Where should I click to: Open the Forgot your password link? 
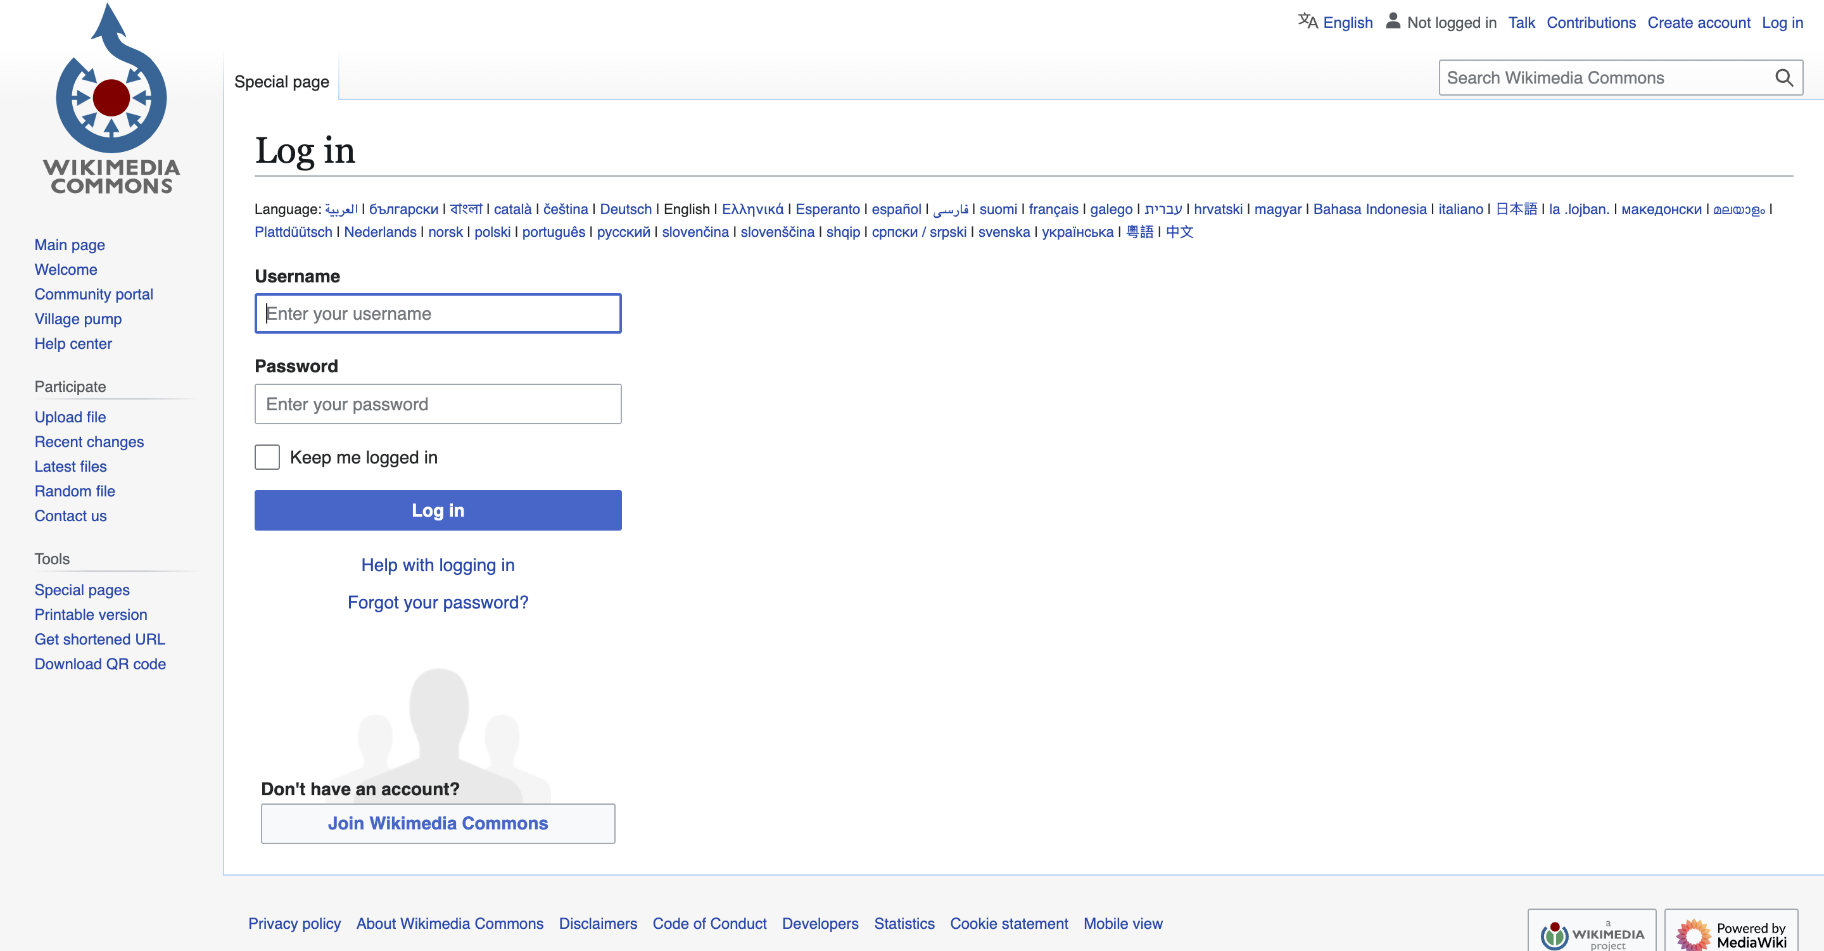(x=438, y=602)
